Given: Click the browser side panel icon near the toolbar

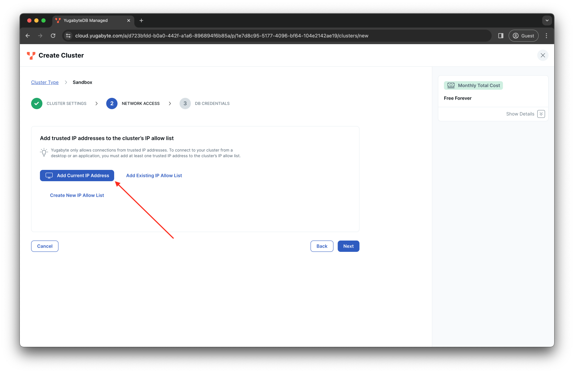Looking at the screenshot, I should click(x=500, y=36).
